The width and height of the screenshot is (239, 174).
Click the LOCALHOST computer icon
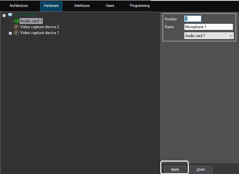10,15
